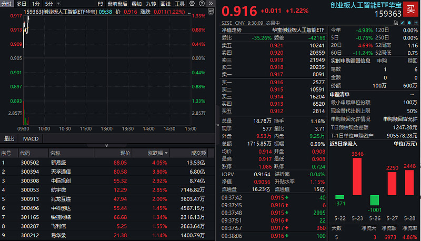Click 叠加 overlay toolbar item
This screenshot has height=241, width=421.
137,4
